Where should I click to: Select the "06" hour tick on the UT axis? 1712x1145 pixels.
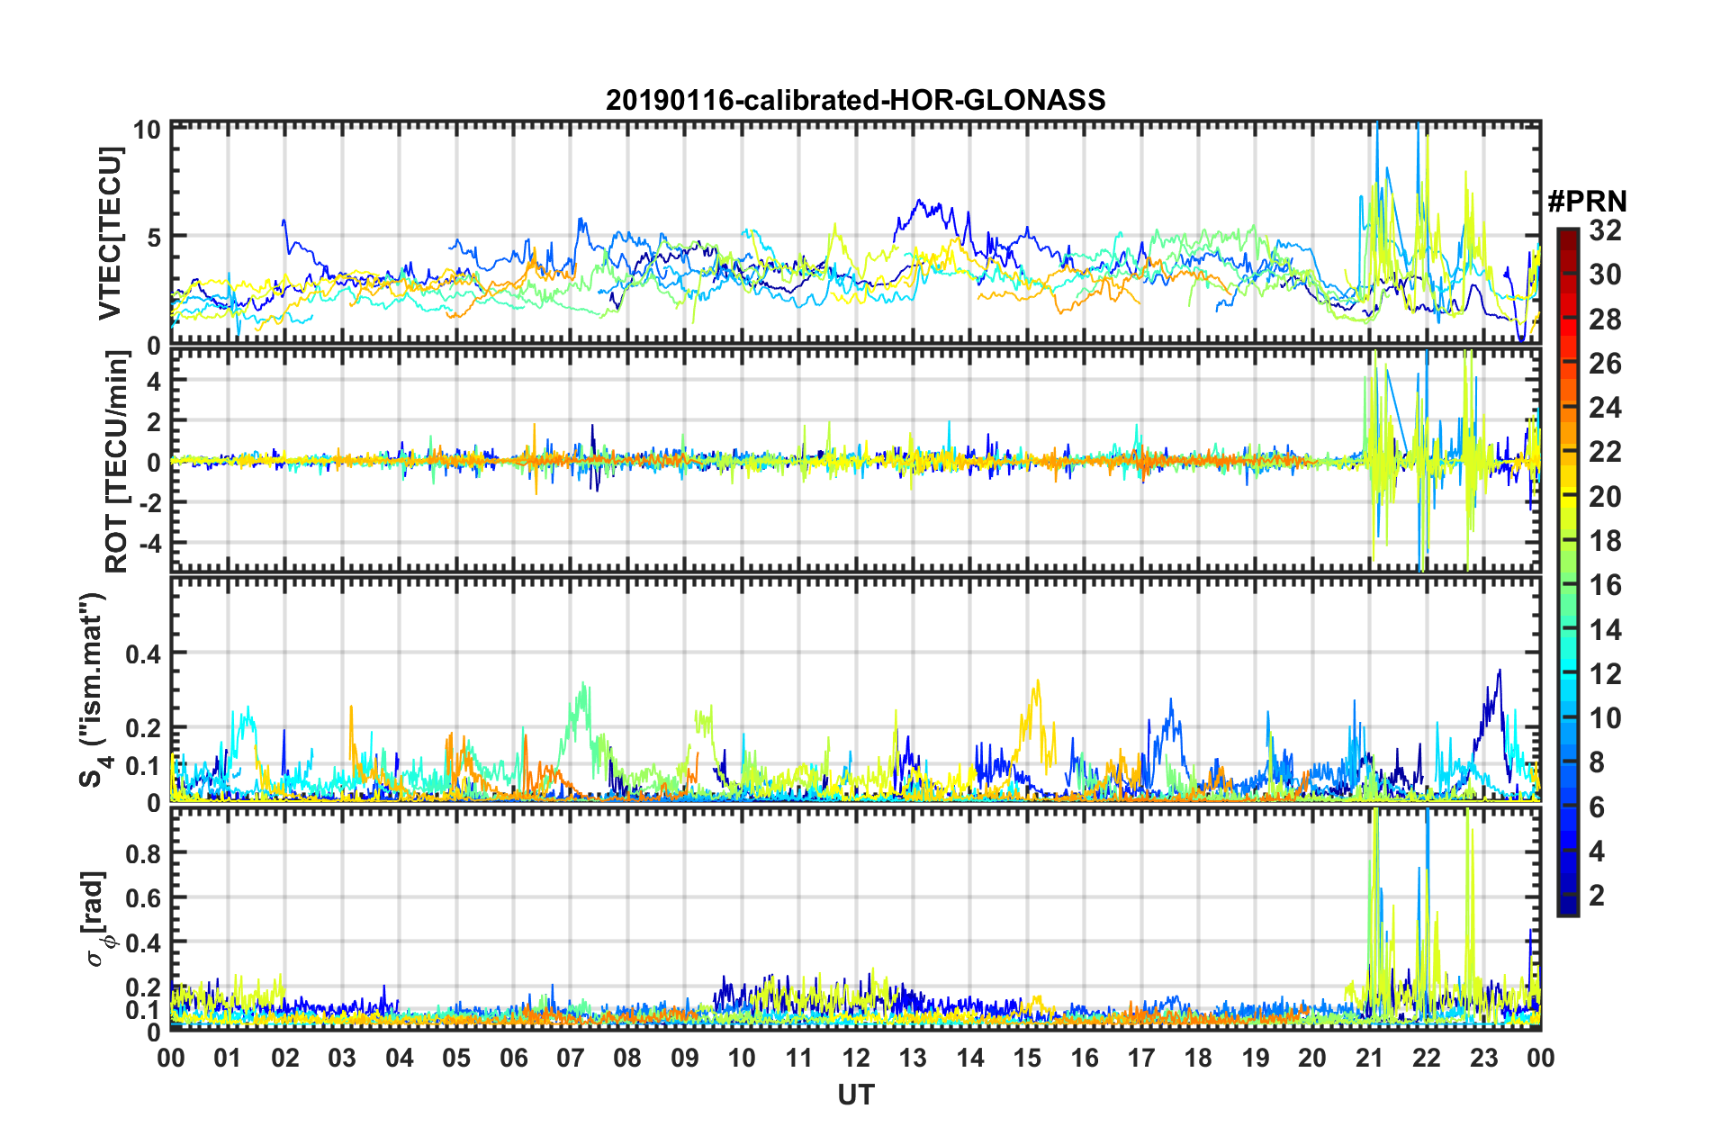click(514, 1057)
